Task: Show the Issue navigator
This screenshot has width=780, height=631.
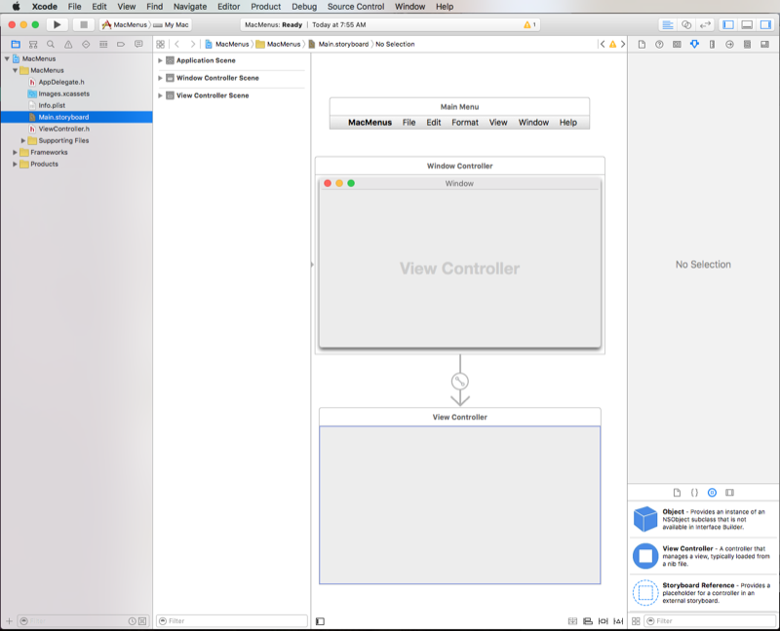Action: pos(67,43)
